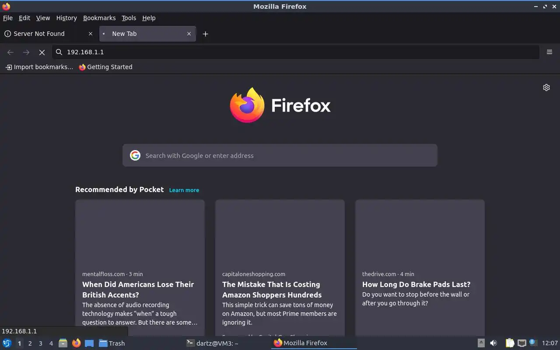This screenshot has height=350, width=560.
Task: Click the thedrive.com article thumbnail
Action: point(420,233)
